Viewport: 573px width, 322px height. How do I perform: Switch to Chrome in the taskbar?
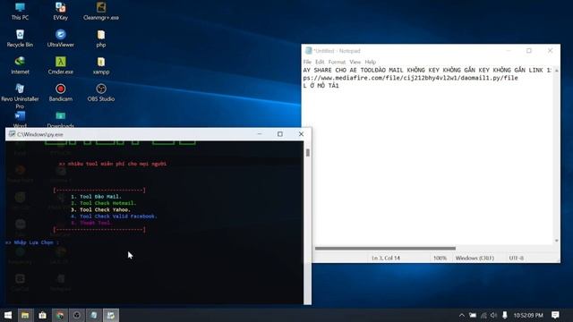tap(60, 315)
